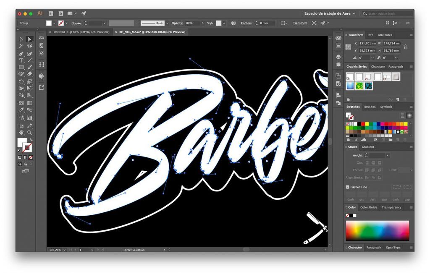Viewport: 430px width, 274px height.
Task: Select the Eyedropper tool
Action: click(x=21, y=110)
